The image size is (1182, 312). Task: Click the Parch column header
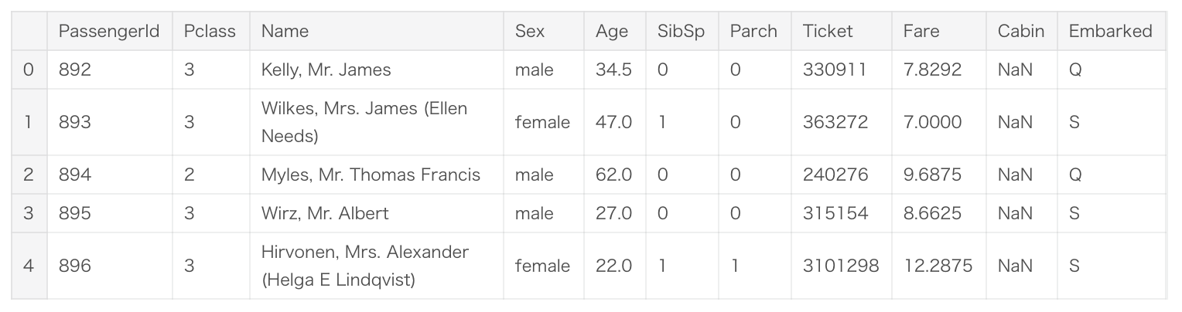753,31
